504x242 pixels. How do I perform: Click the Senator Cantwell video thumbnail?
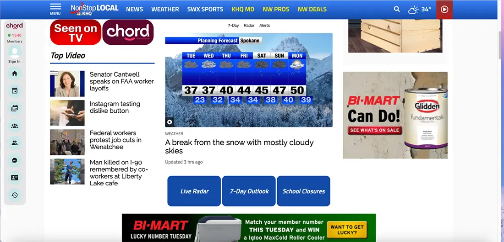click(67, 84)
